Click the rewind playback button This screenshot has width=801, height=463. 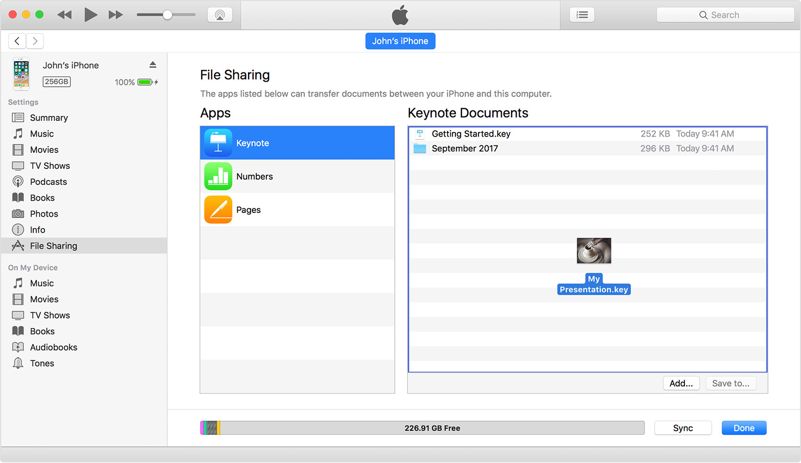coord(64,15)
